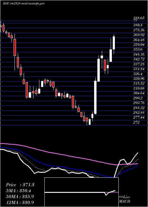Pick the 337.28 price label
The width and height of the screenshot is (148, 207).
click(139, 64)
